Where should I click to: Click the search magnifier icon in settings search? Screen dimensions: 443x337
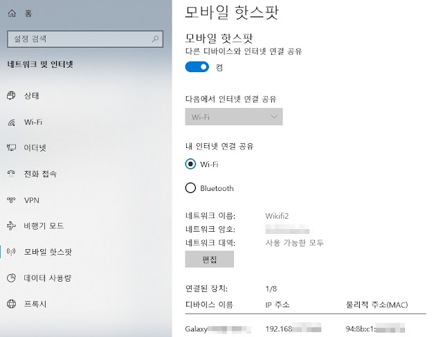click(155, 39)
